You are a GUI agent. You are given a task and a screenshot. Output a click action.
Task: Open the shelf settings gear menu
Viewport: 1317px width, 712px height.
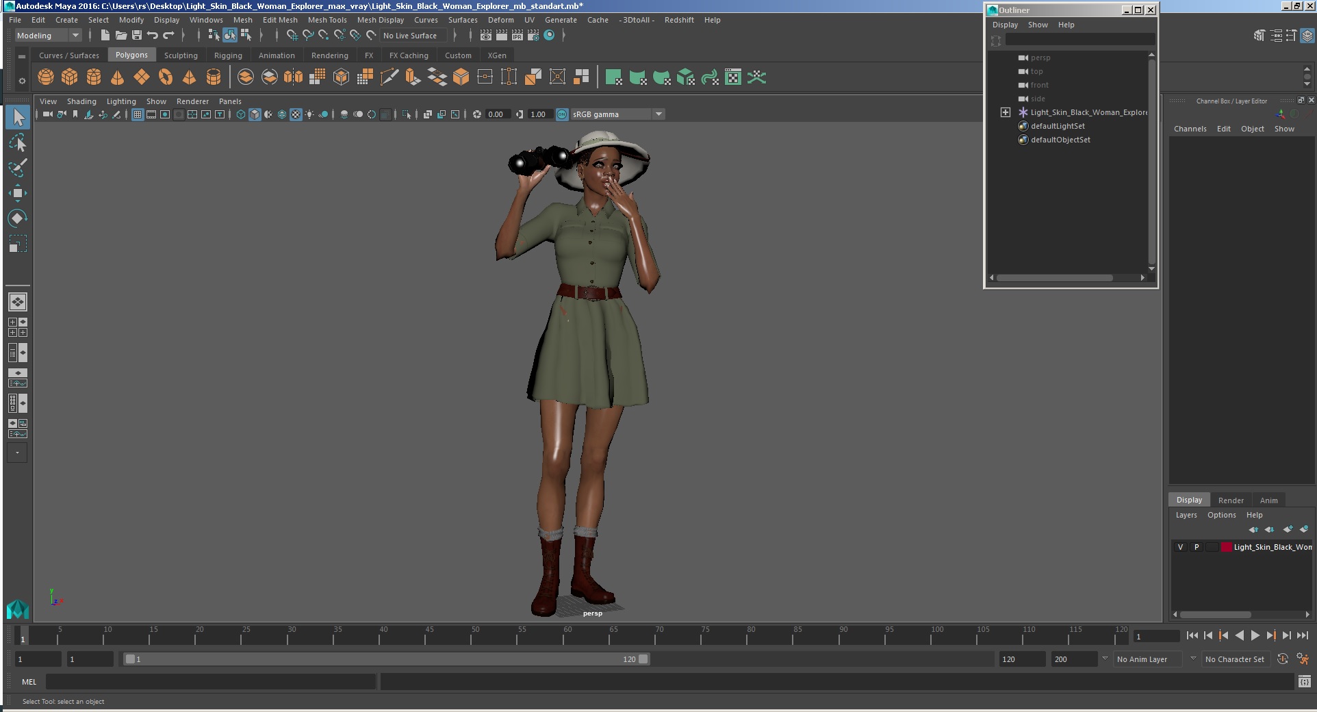click(x=22, y=81)
